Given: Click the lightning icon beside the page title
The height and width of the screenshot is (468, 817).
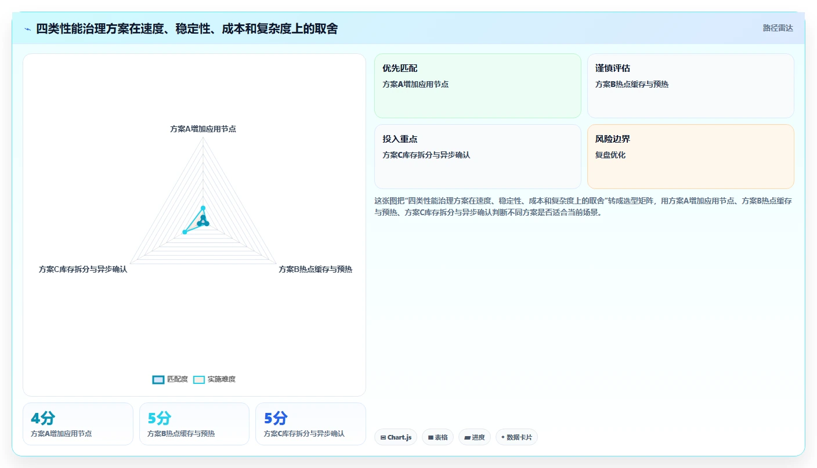Looking at the screenshot, I should (x=27, y=29).
